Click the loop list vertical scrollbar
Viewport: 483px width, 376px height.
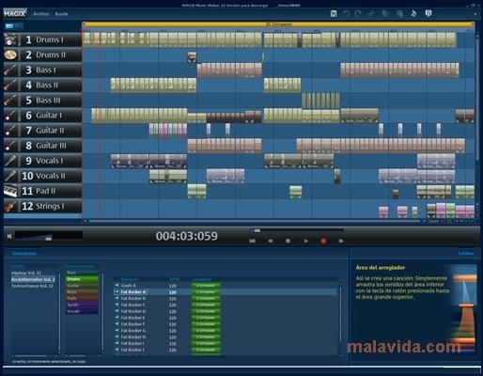(x=340, y=312)
